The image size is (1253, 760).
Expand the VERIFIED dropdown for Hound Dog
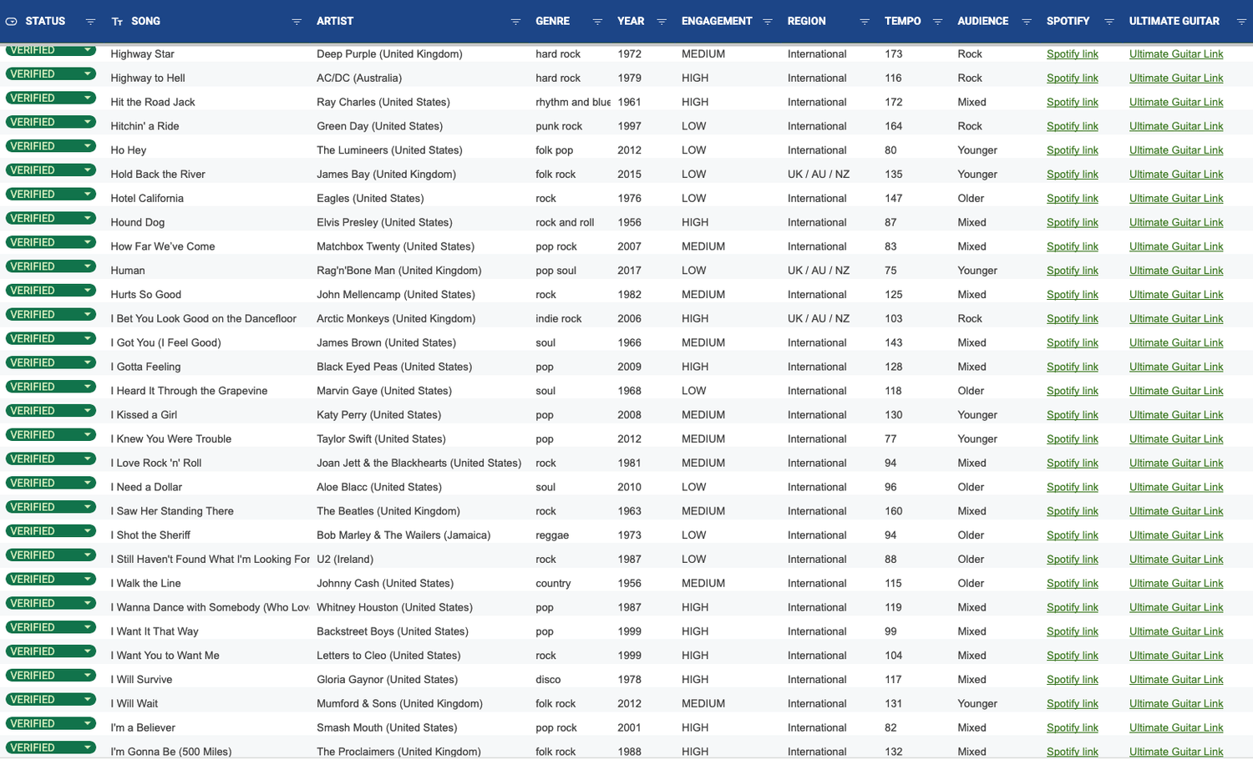pyautogui.click(x=88, y=219)
